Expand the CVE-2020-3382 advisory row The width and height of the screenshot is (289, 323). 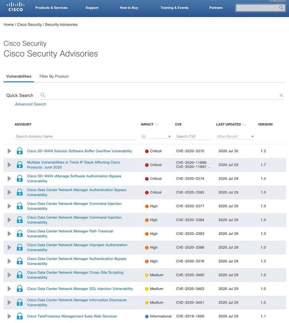[9, 192]
